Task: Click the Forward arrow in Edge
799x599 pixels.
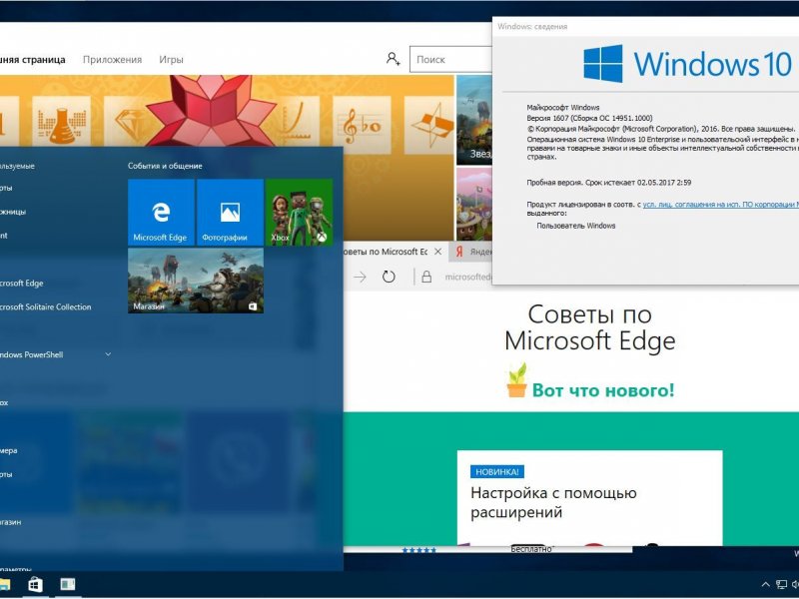Action: pyautogui.click(x=360, y=277)
